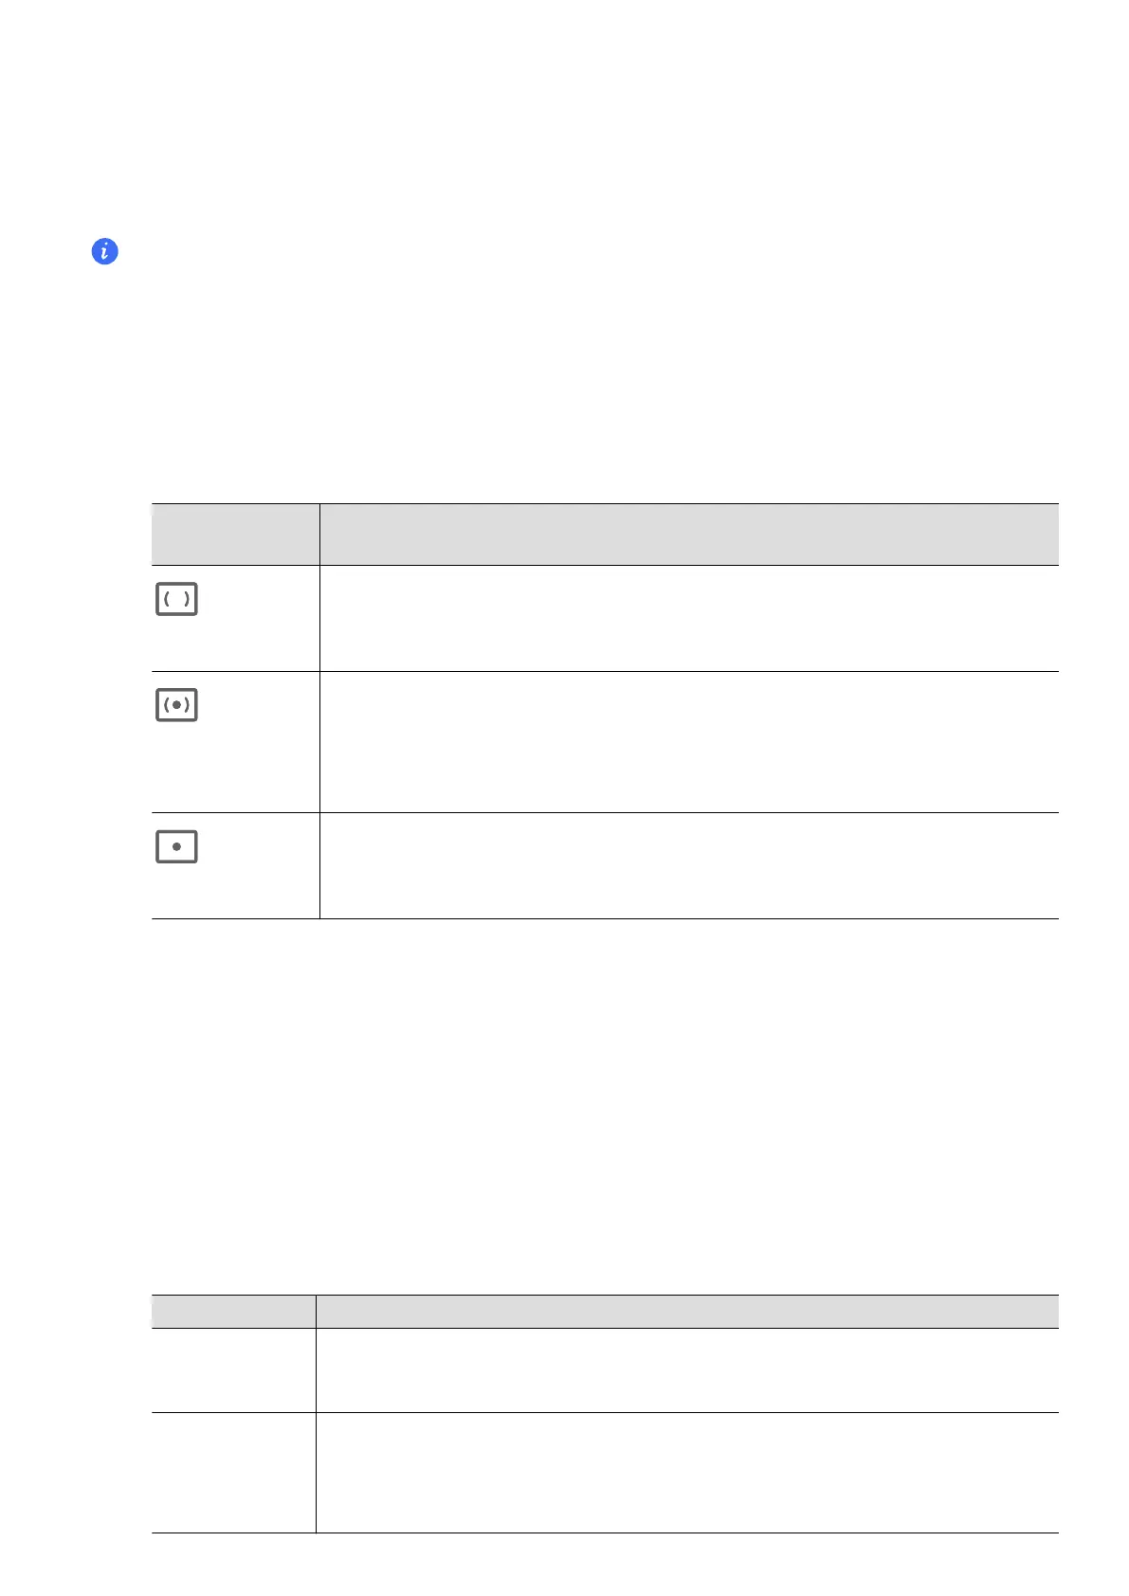This screenshot has height=1596, width=1129.
Task: Click the second table's last row left cell
Action: pos(233,1472)
